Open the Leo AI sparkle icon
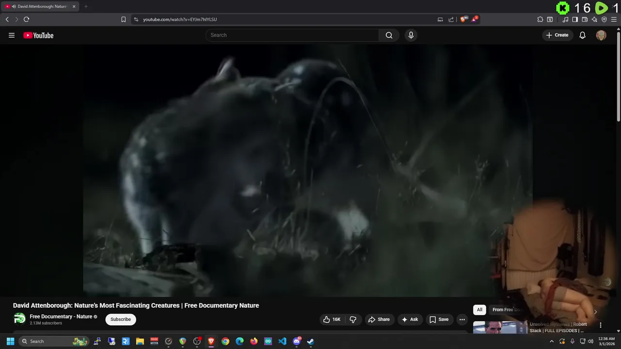Screen dimensions: 621x349 594,19
